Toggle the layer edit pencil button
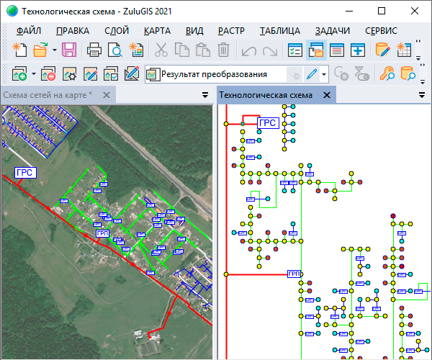Viewport: 432px width, 360px height. tap(312, 73)
